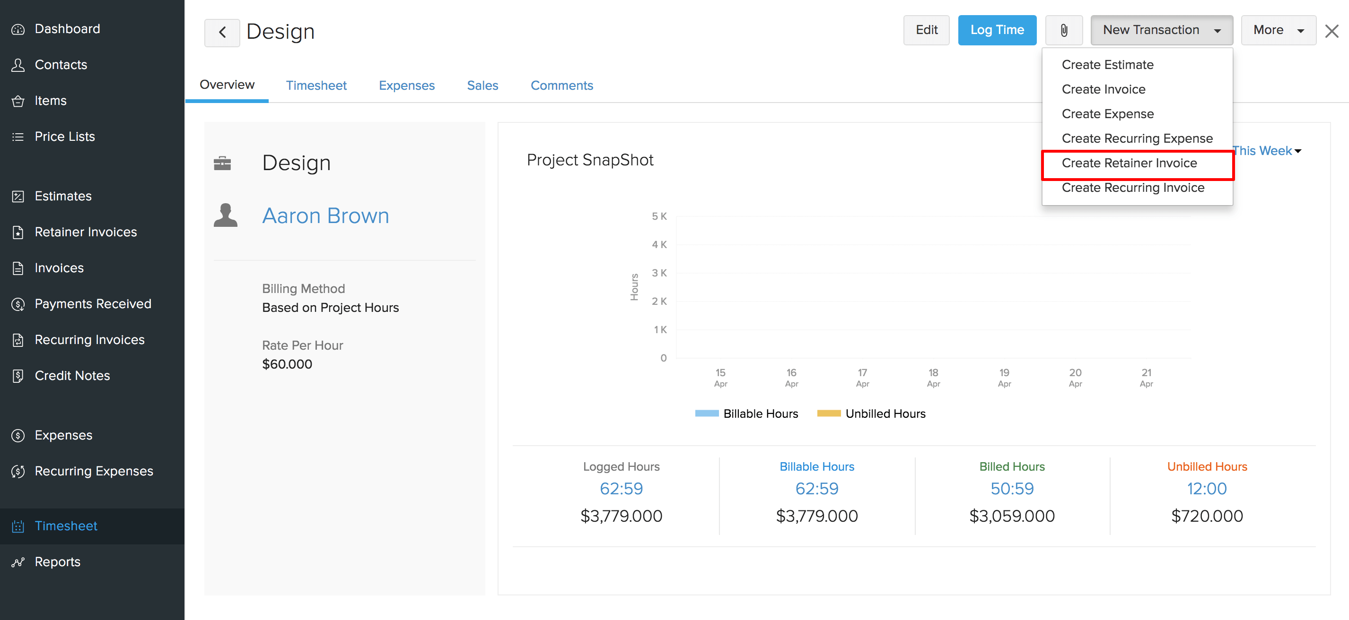This screenshot has width=1349, height=620.
Task: Select Create Recurring Expense from menu
Action: coord(1137,138)
